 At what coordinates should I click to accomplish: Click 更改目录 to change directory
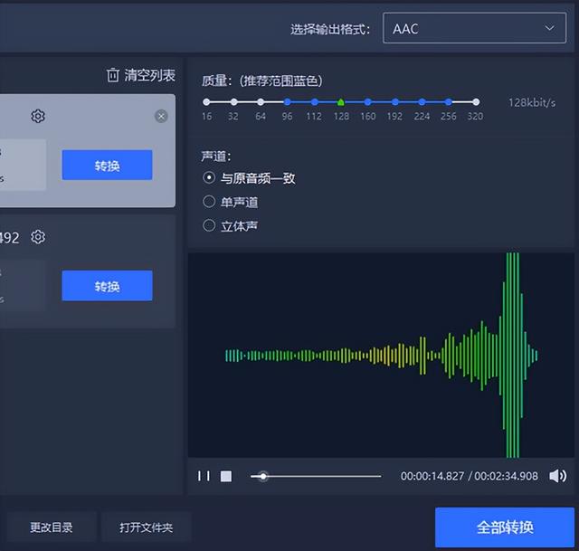[x=52, y=527]
